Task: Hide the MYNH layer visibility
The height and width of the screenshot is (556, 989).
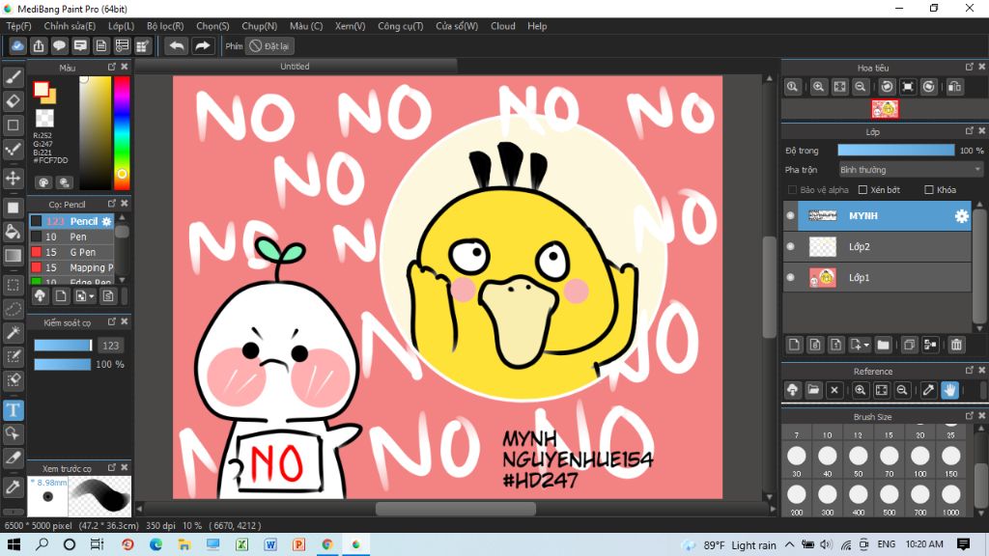Action: pyautogui.click(x=790, y=215)
